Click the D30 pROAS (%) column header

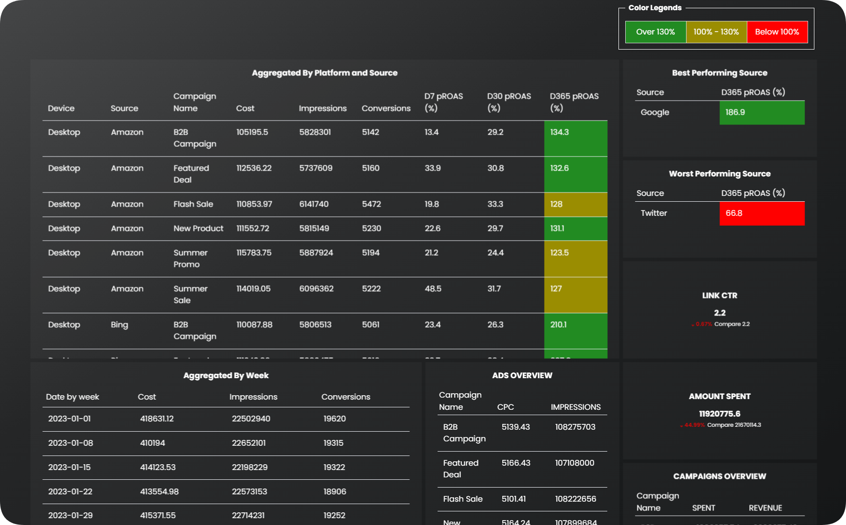point(509,102)
